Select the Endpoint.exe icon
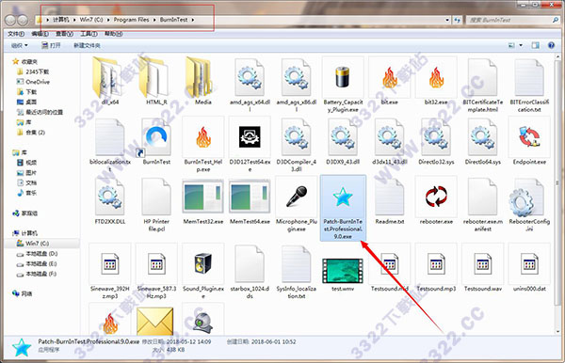This screenshot has height=363, width=565. pos(529,137)
